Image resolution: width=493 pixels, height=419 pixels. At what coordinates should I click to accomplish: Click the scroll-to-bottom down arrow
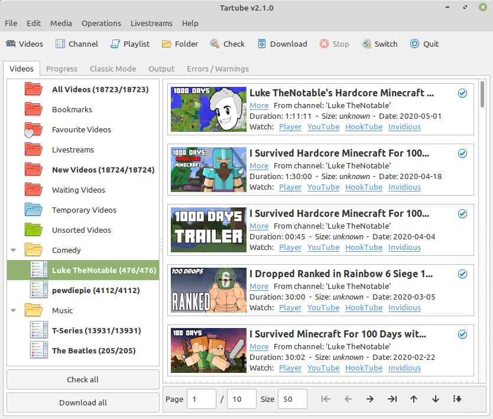[x=436, y=399]
